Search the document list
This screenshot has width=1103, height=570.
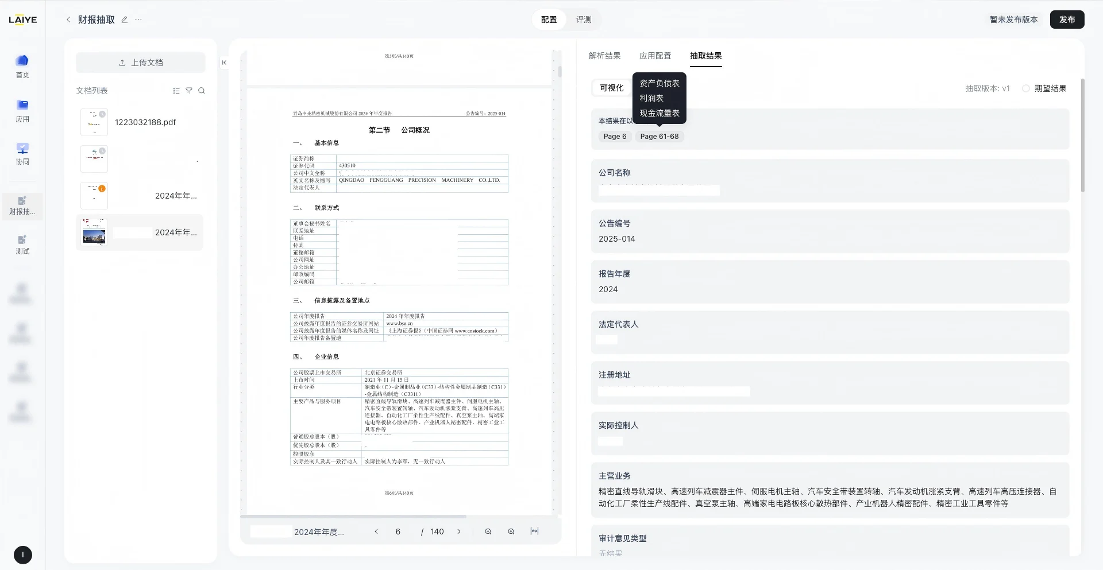[x=202, y=91]
